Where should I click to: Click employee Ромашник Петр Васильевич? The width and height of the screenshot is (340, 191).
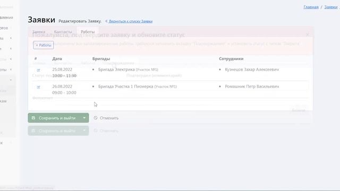click(252, 86)
